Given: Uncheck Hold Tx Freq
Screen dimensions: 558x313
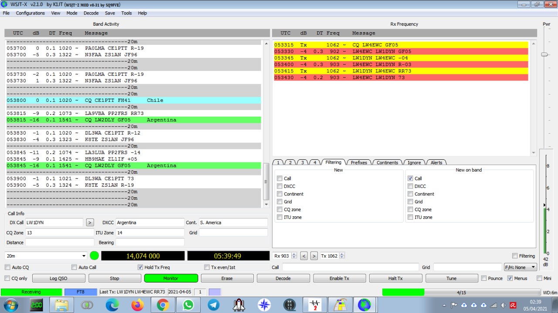Looking at the screenshot, I should pyautogui.click(x=140, y=267).
